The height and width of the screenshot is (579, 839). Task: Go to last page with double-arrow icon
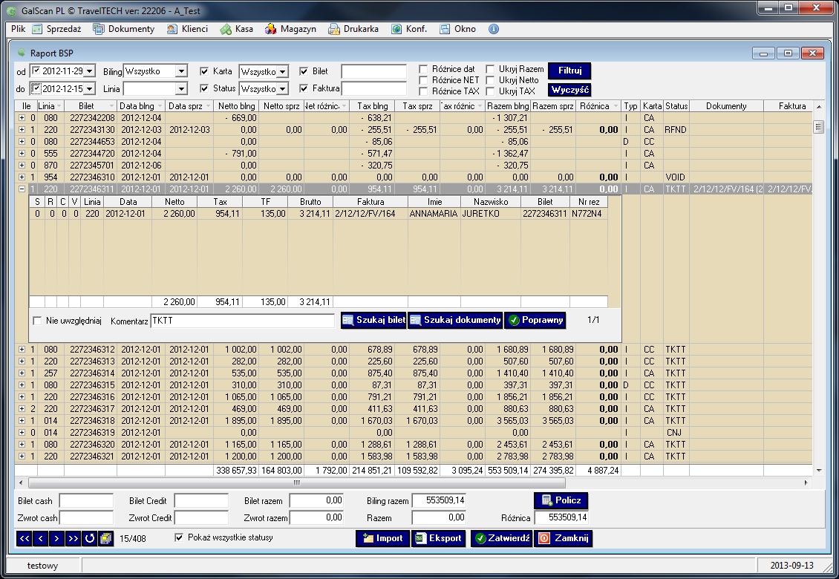coord(74,538)
